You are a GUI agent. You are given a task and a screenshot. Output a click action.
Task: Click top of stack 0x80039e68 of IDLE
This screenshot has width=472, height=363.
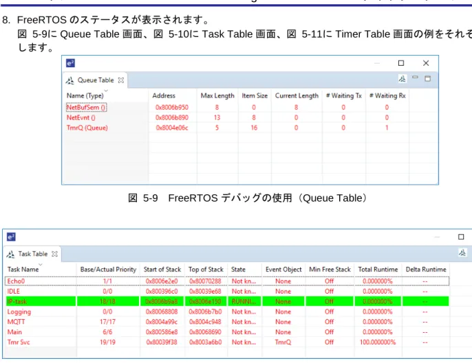(205, 292)
